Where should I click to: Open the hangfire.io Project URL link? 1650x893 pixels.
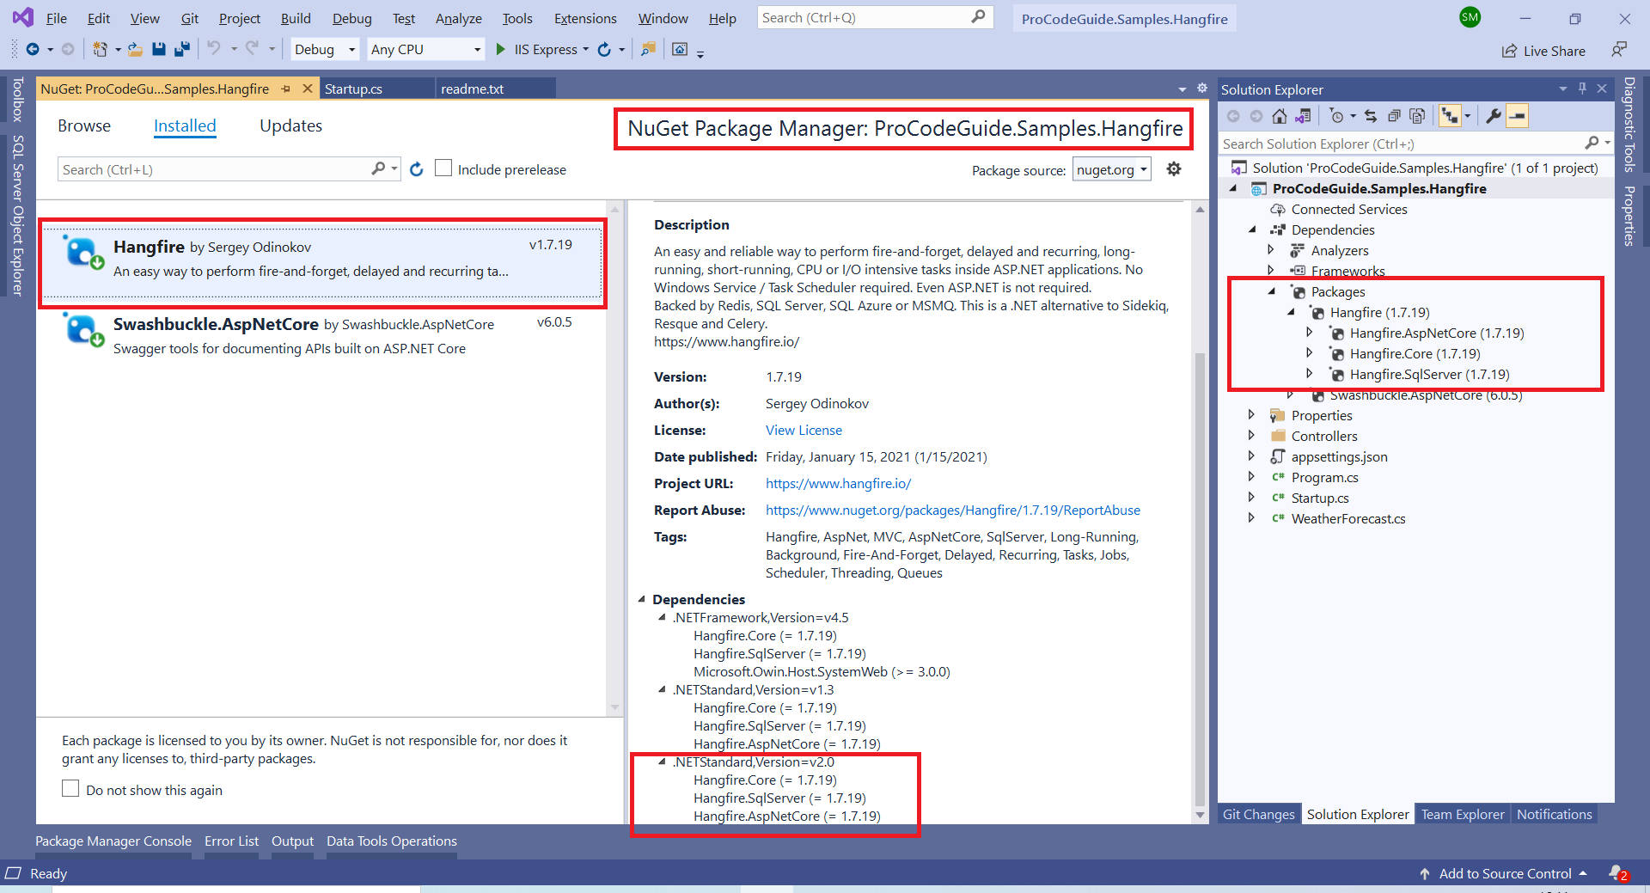tap(838, 483)
